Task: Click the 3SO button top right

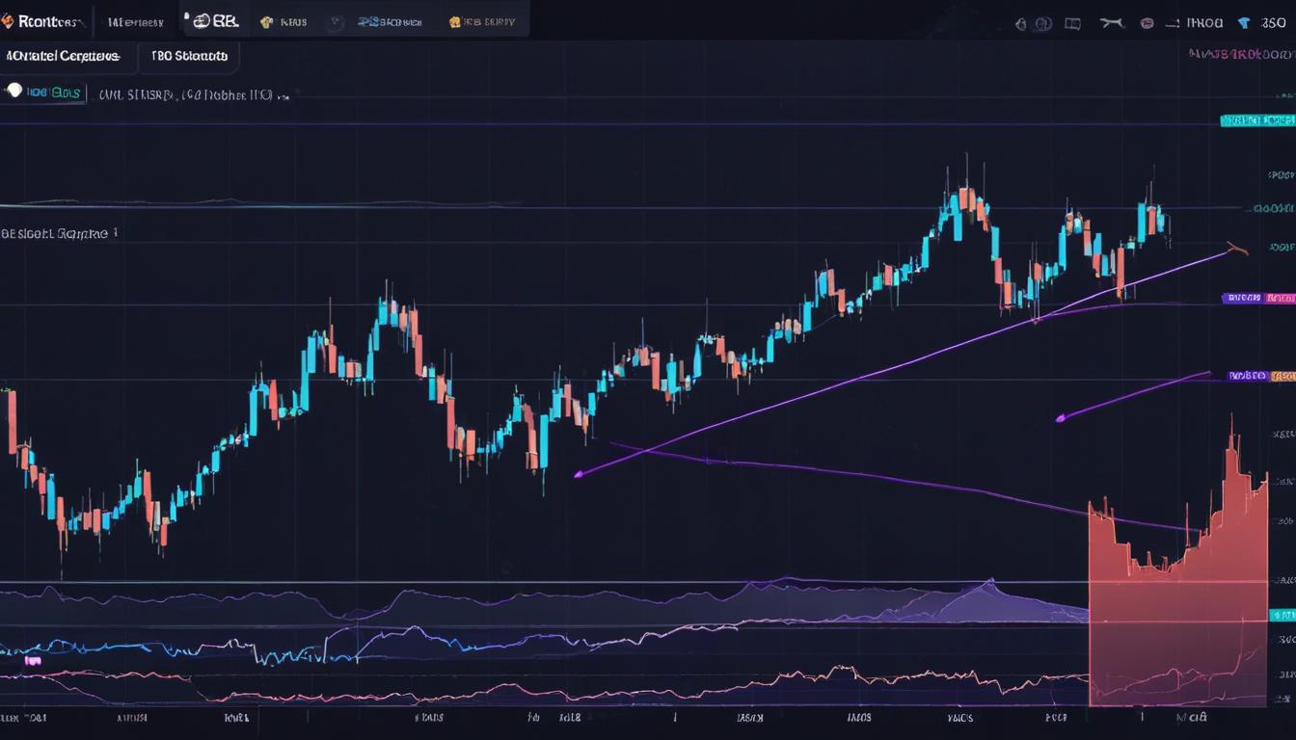Action: [1275, 21]
